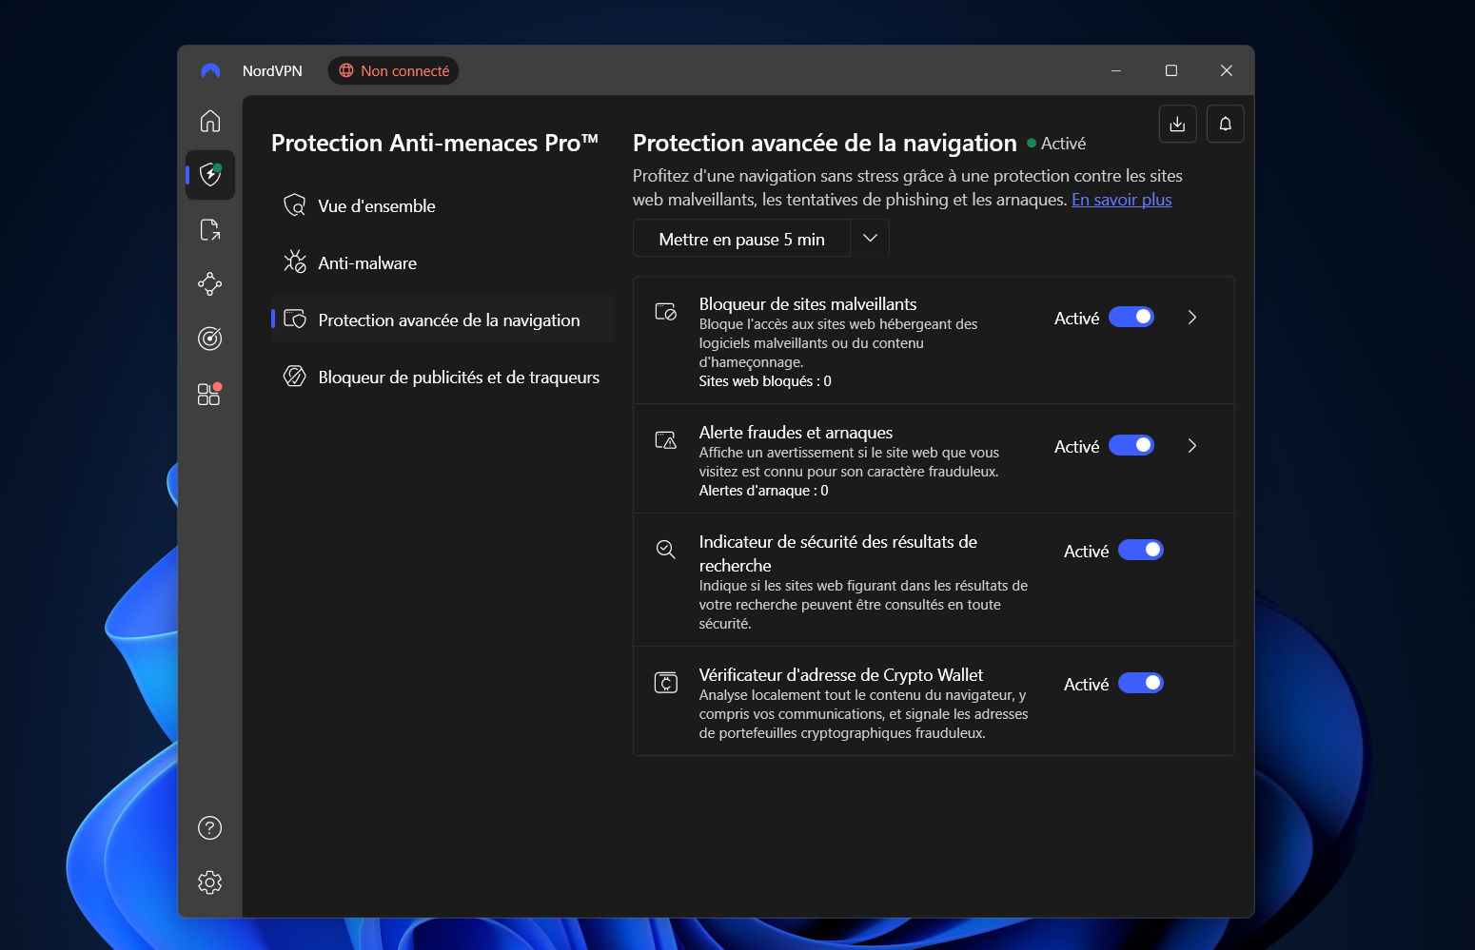The image size is (1475, 950).
Task: Click the downloads icon at top right
Action: pos(1177,124)
